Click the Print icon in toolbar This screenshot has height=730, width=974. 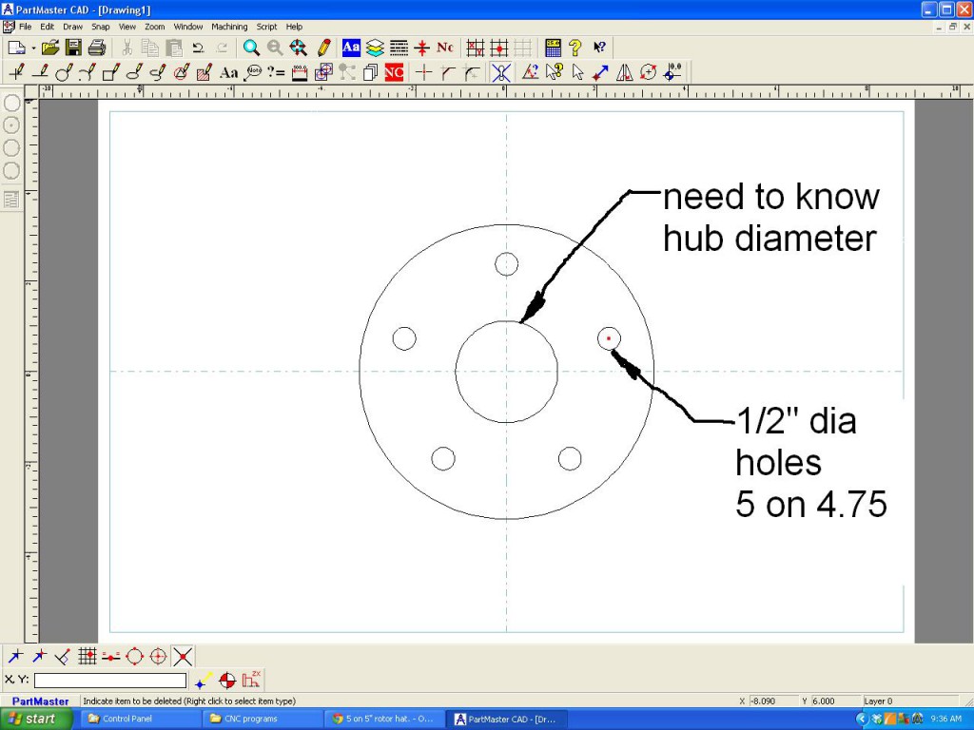[x=97, y=48]
